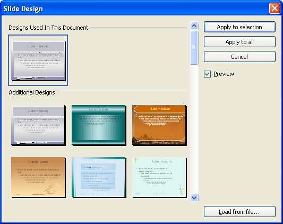Click the scrollbar down arrow

[194, 197]
